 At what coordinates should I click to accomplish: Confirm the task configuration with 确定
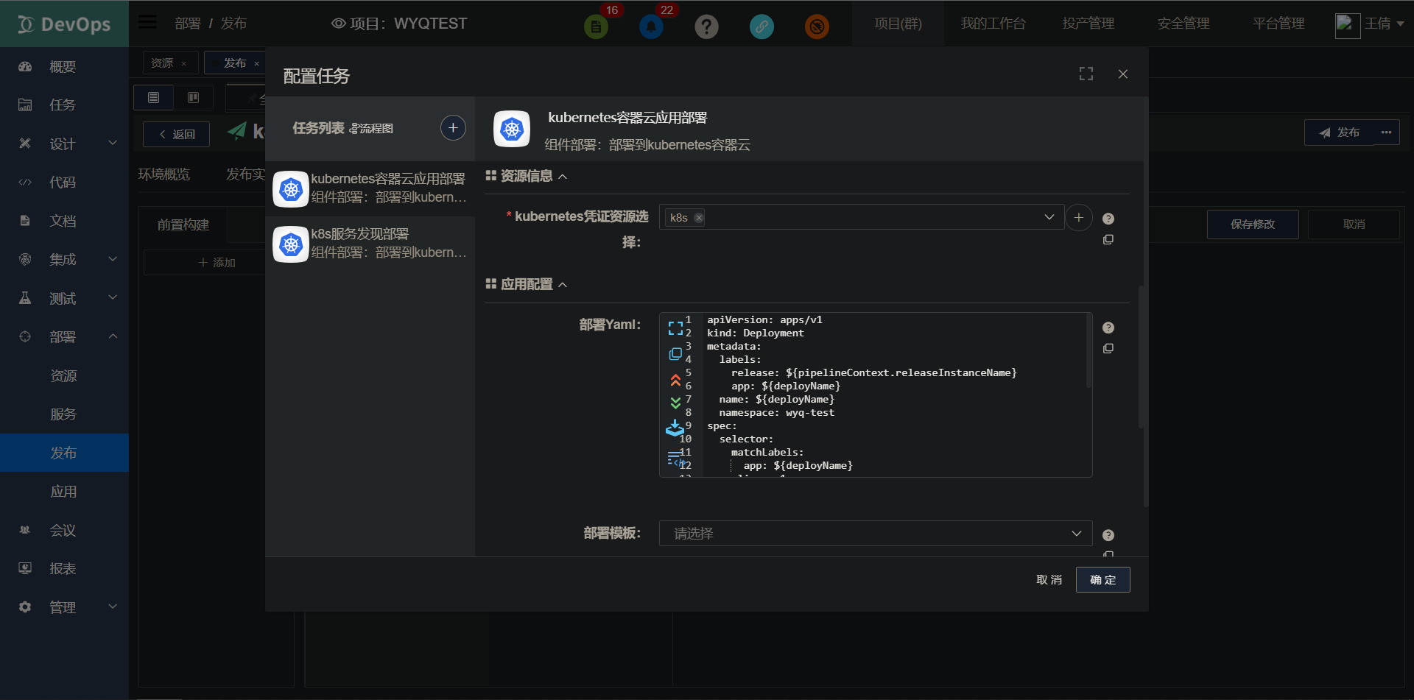click(1102, 579)
